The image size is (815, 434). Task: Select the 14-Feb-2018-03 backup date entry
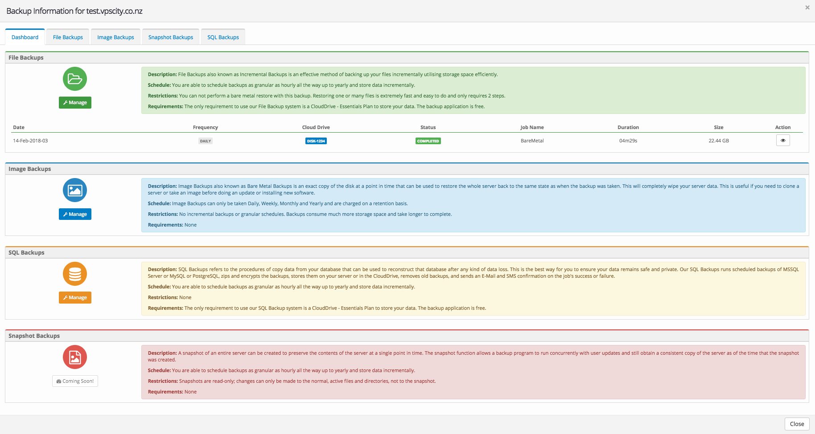click(30, 141)
